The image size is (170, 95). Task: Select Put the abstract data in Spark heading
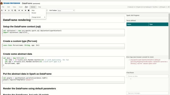pos(27,74)
